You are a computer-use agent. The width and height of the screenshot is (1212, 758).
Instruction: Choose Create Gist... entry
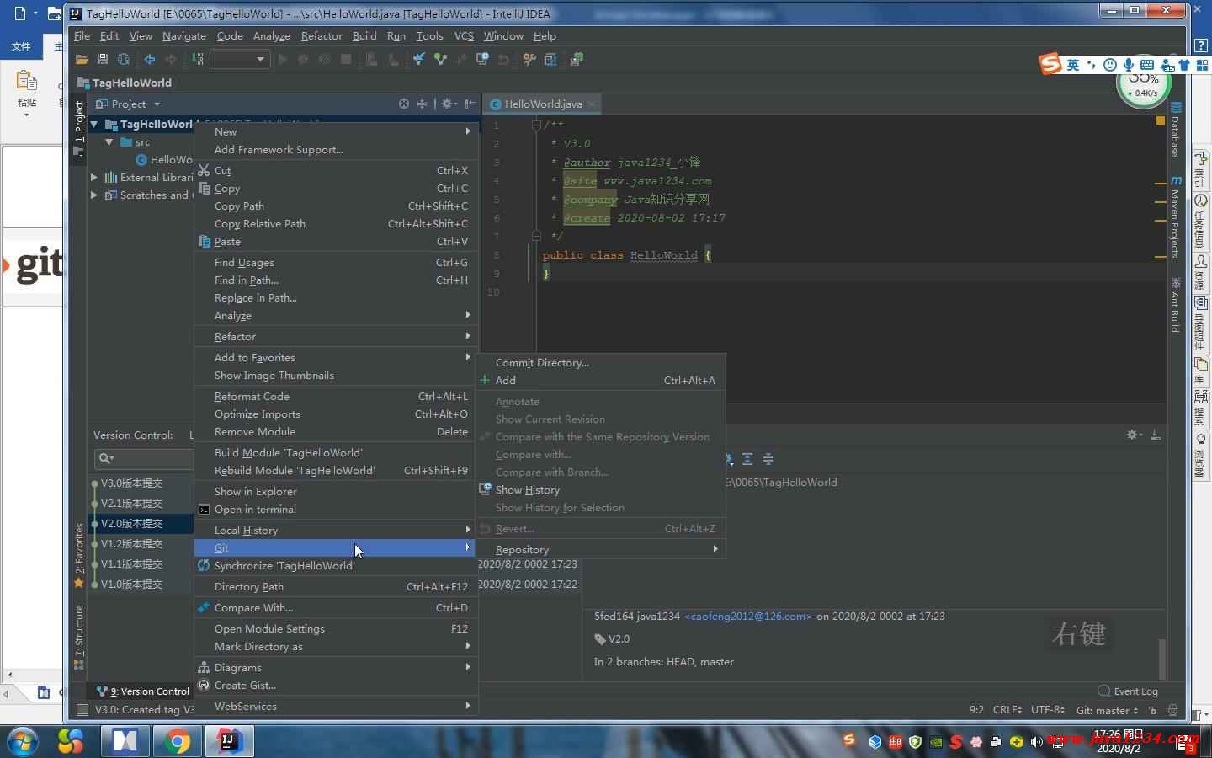pyautogui.click(x=336, y=685)
